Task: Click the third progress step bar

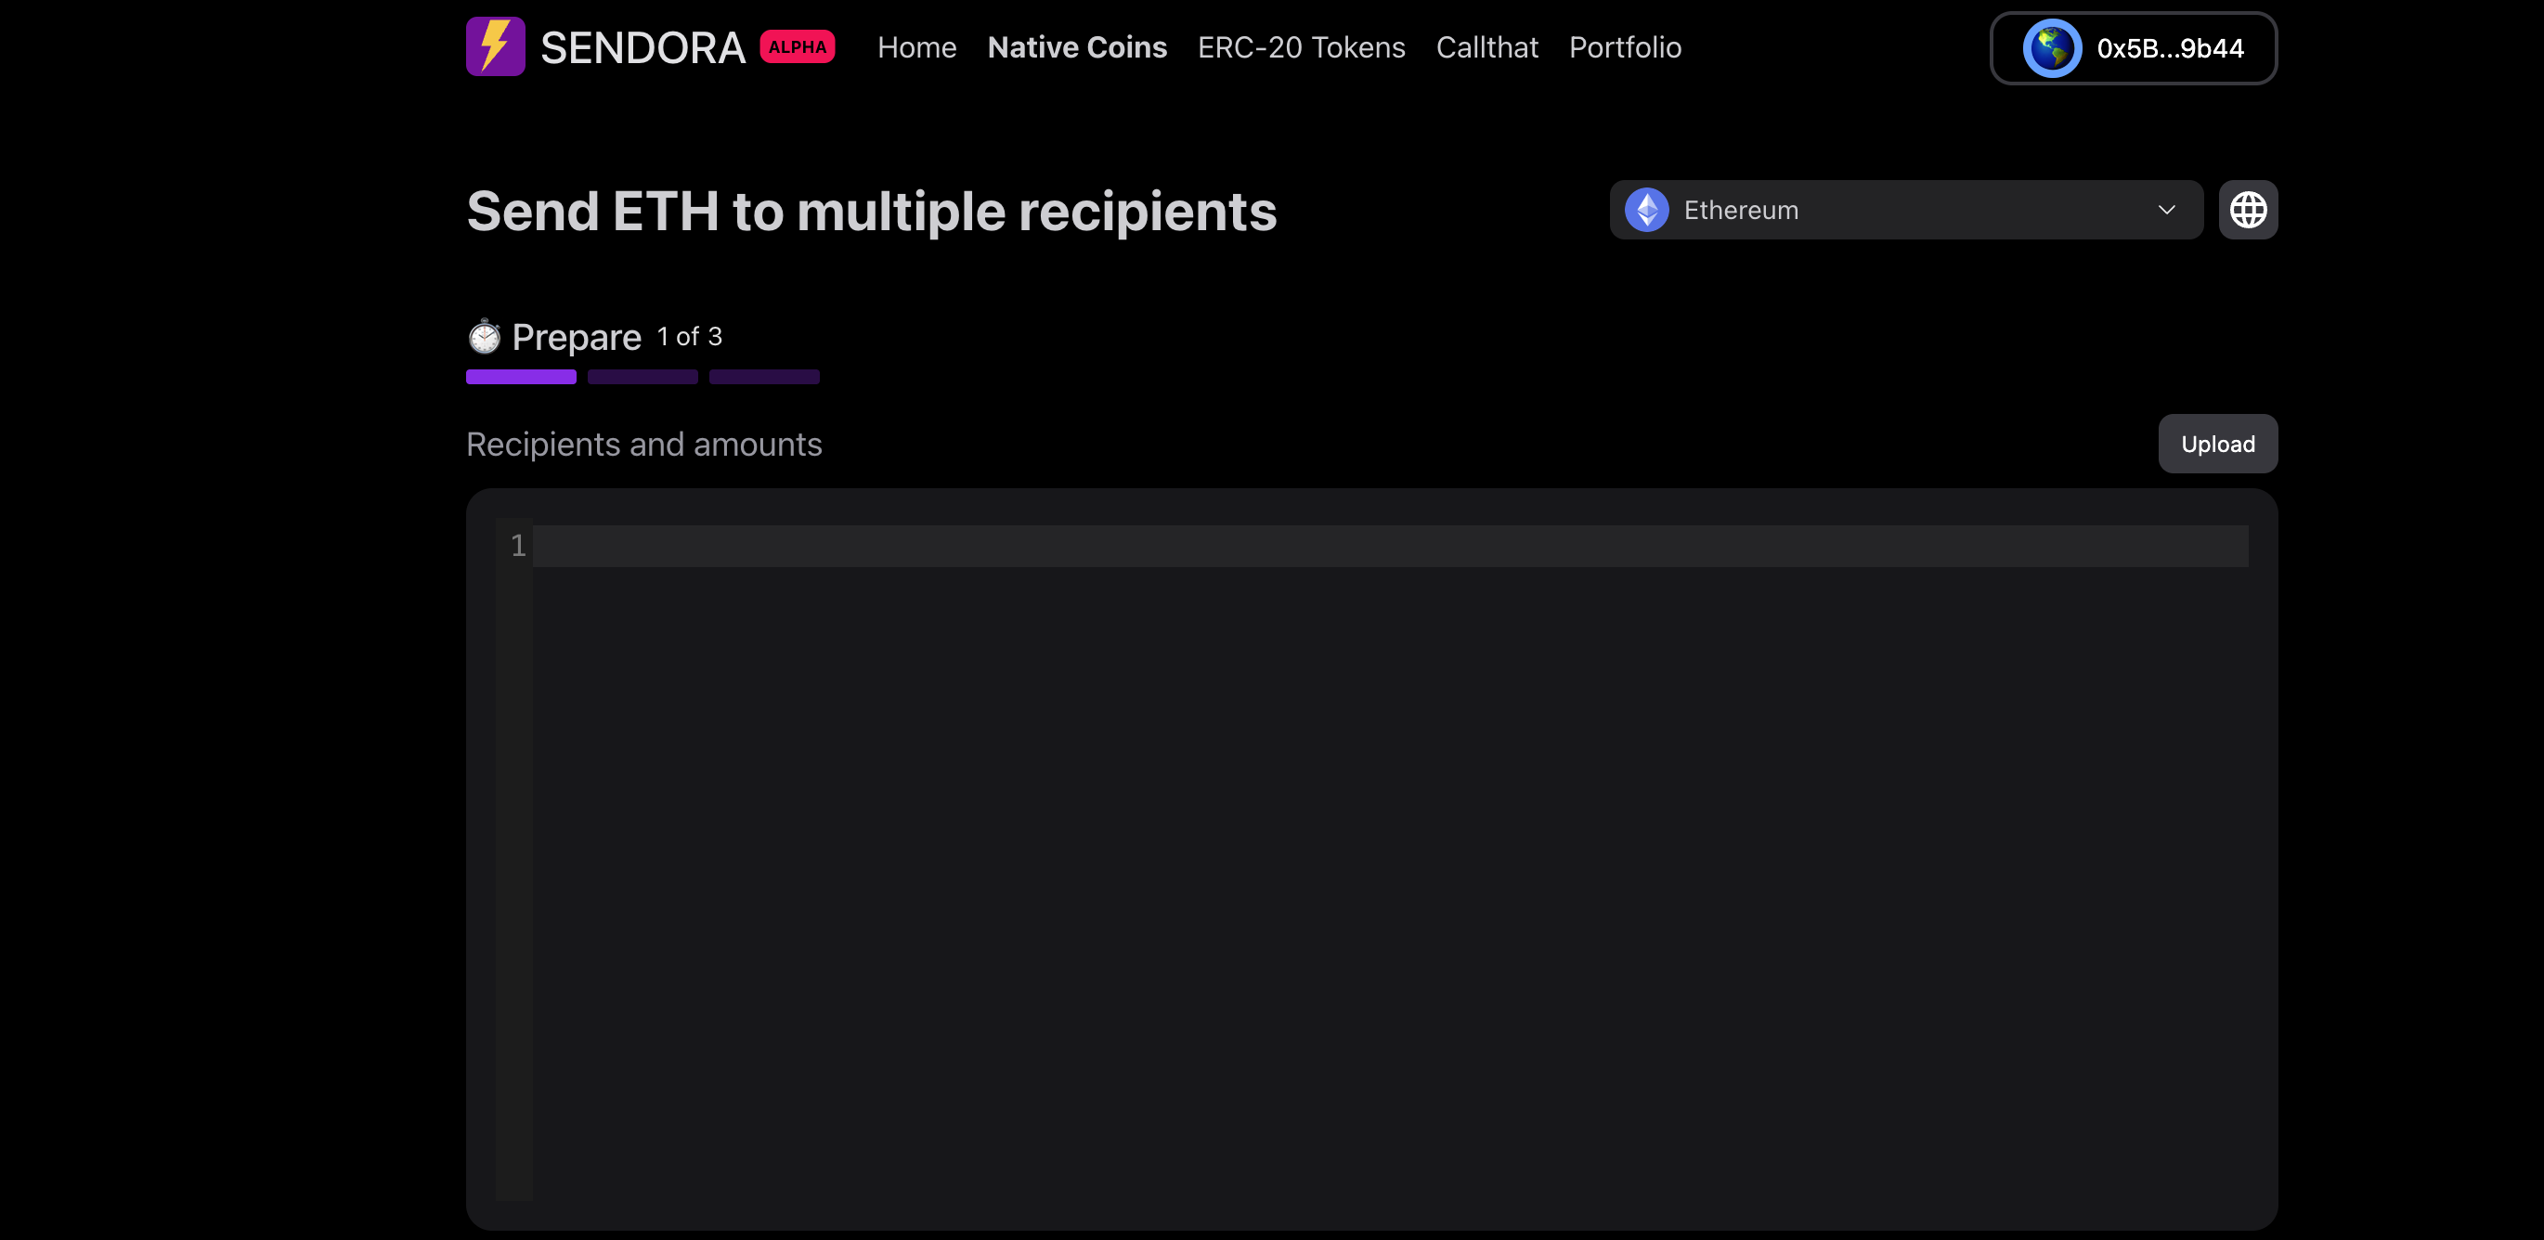Action: point(763,377)
